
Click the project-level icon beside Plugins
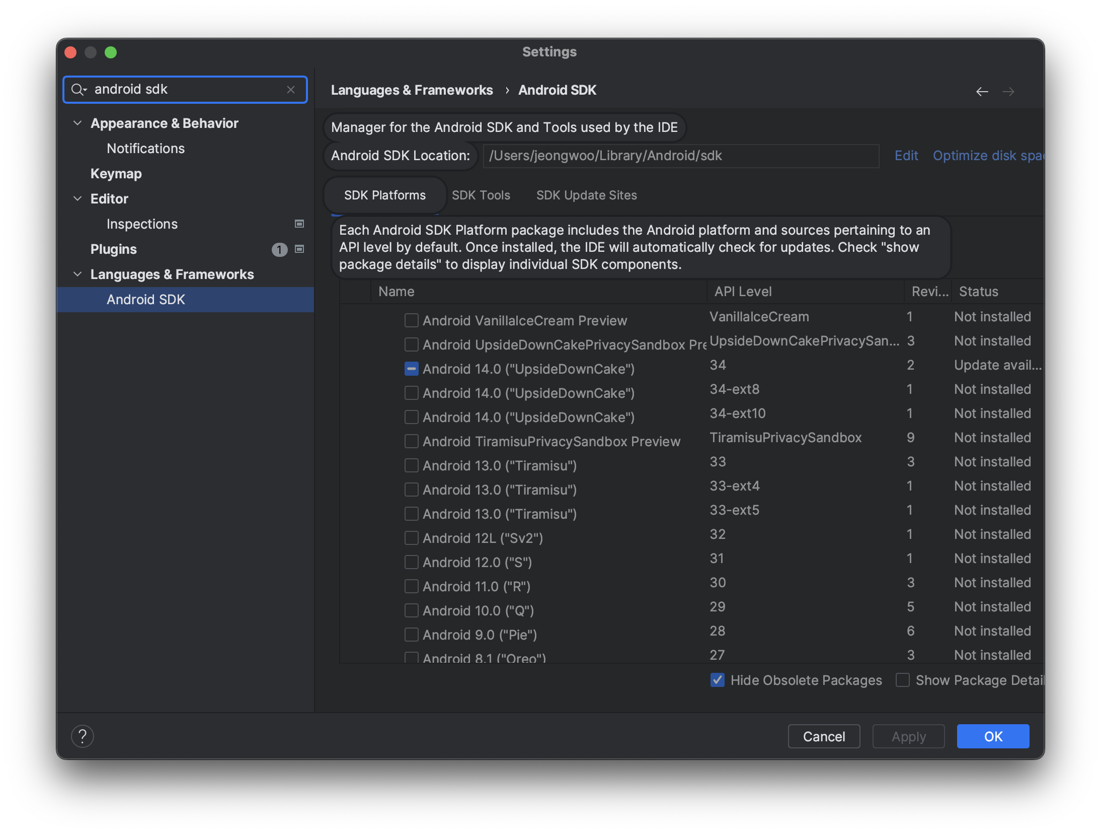coord(299,249)
